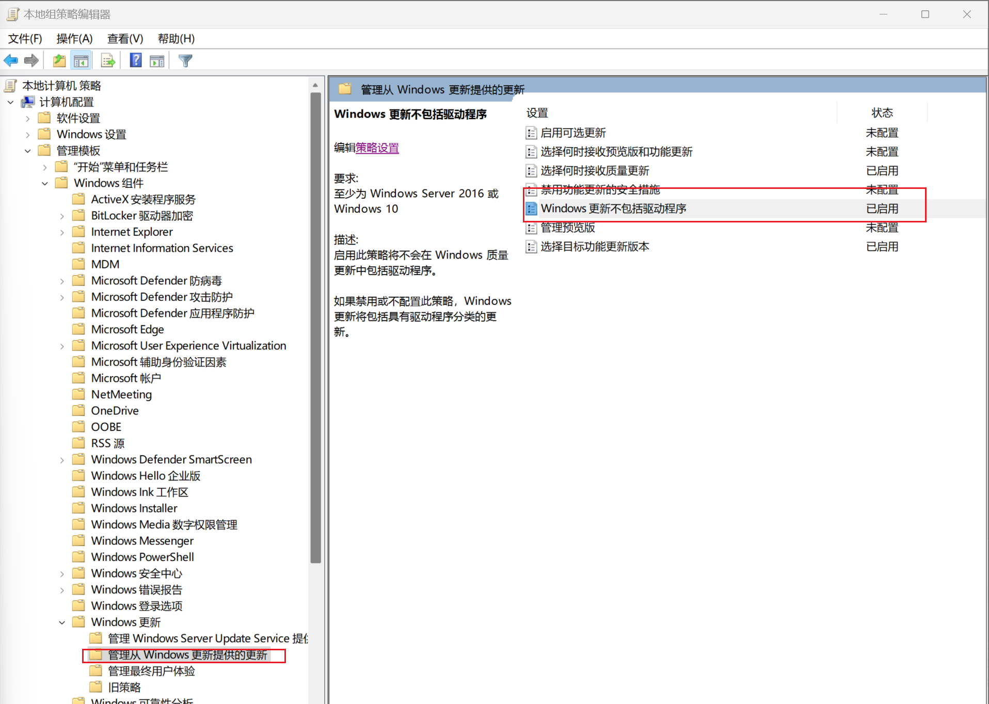989x704 pixels.
Task: Click the 本地计算机 策略 root icon
Action: coord(11,86)
